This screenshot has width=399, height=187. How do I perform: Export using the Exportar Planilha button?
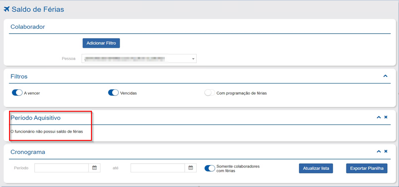367,168
